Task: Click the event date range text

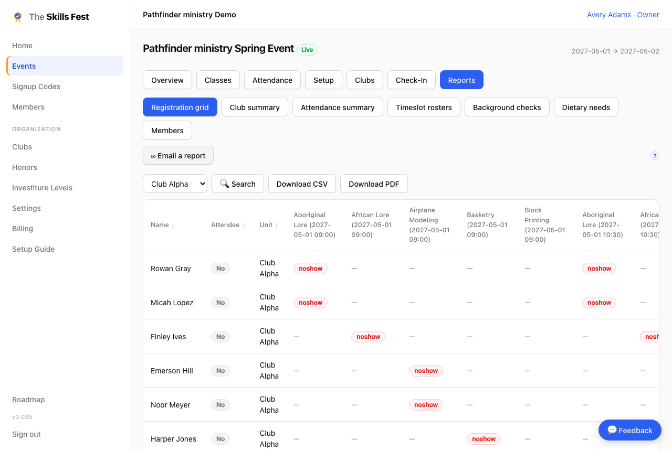Action: 615,51
